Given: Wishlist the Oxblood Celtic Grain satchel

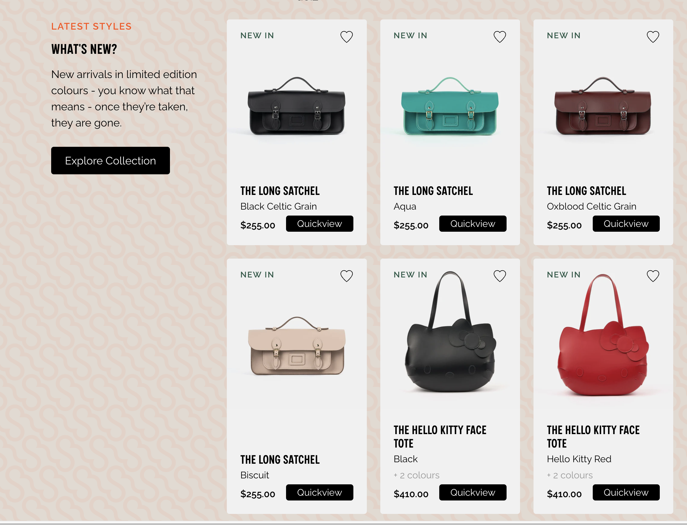Looking at the screenshot, I should point(653,36).
